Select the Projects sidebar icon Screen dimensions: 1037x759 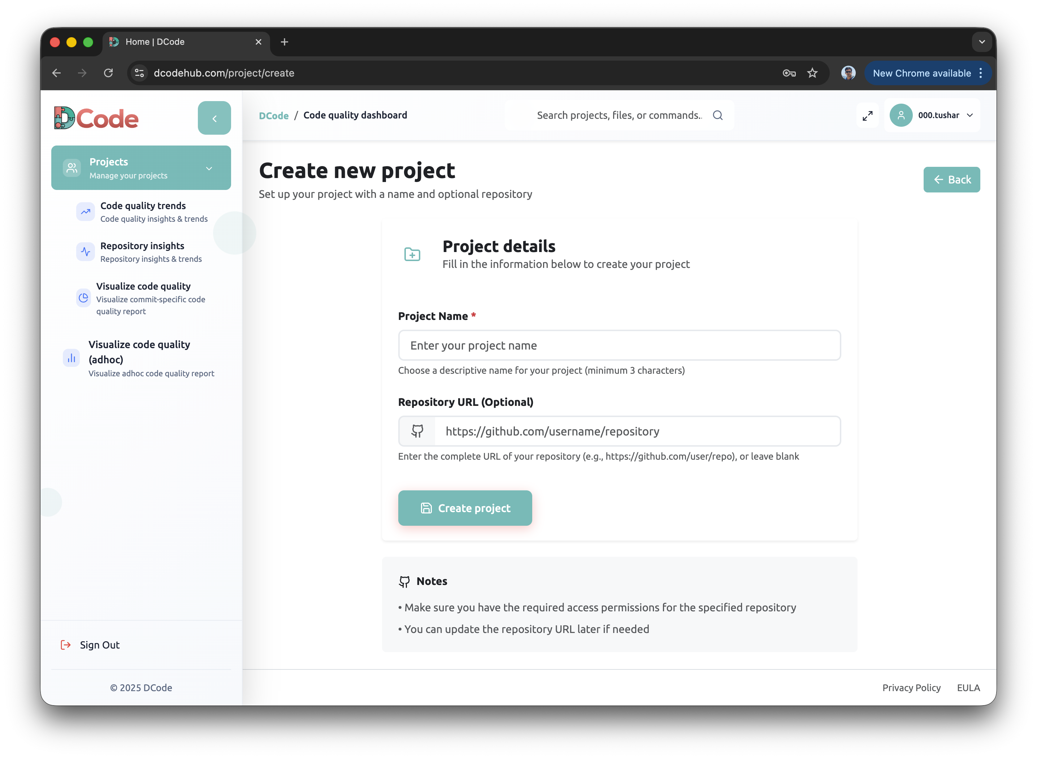(x=72, y=168)
